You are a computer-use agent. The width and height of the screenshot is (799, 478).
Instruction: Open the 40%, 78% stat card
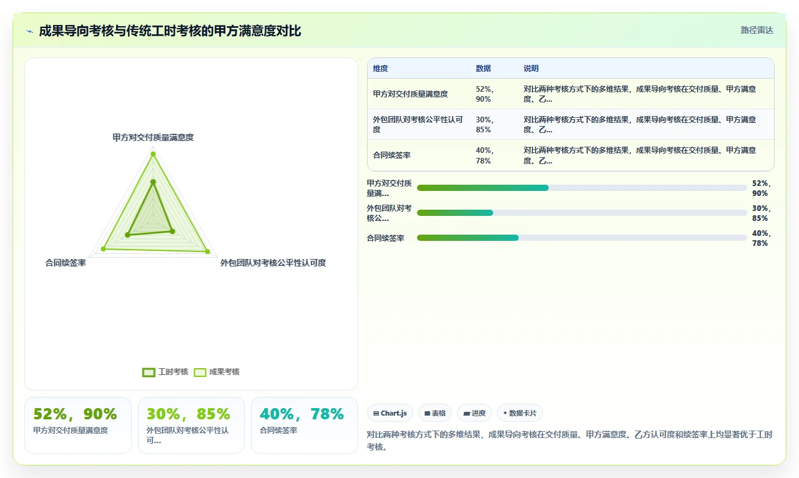click(x=305, y=425)
